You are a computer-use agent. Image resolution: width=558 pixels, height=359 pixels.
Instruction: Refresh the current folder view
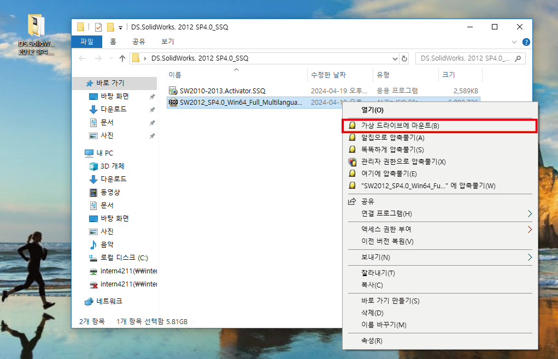404,58
